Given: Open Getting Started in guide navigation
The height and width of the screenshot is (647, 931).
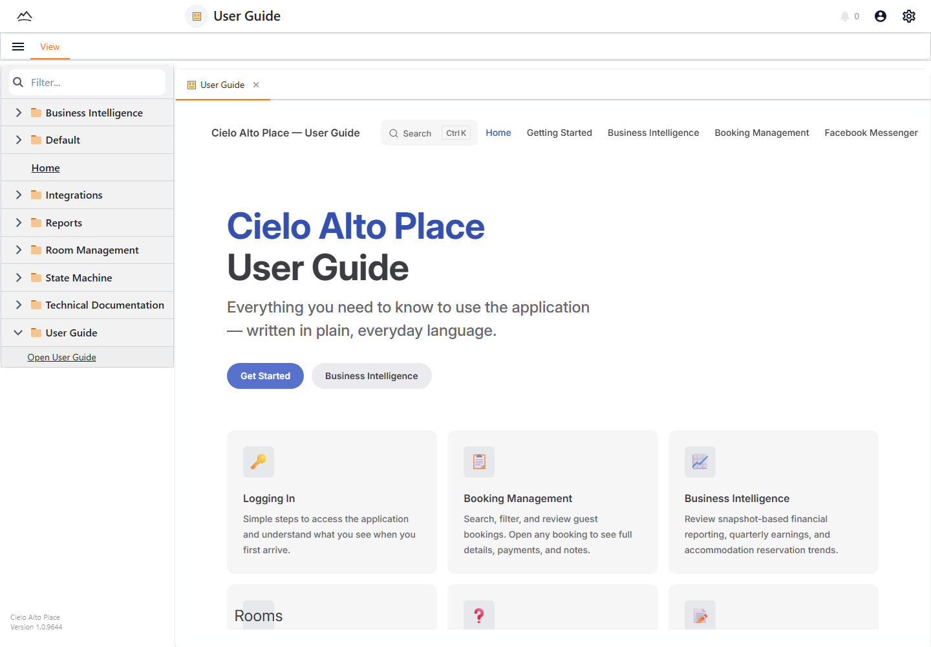Looking at the screenshot, I should point(559,133).
